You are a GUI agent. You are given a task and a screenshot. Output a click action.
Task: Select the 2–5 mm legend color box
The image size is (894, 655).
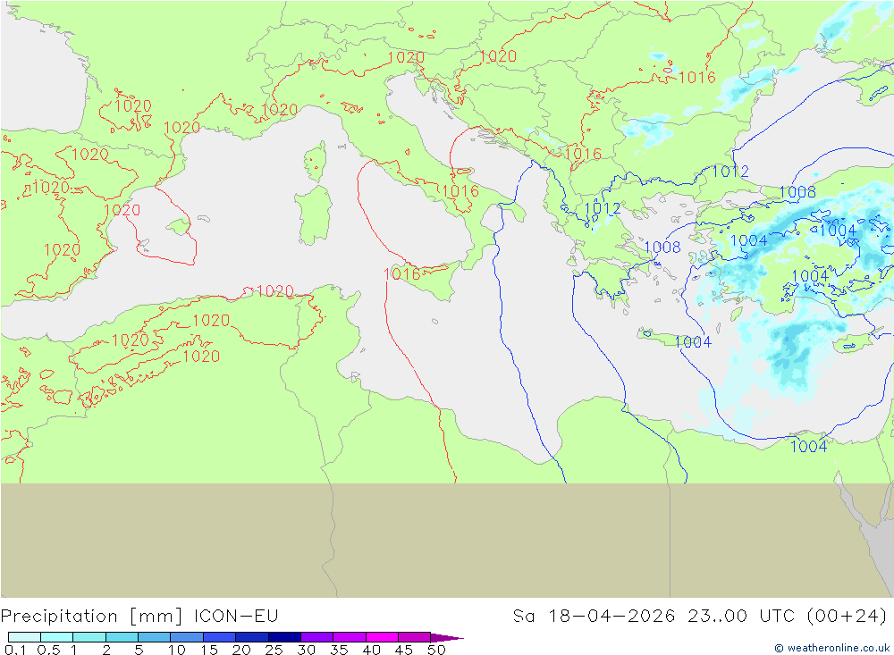coord(122,637)
